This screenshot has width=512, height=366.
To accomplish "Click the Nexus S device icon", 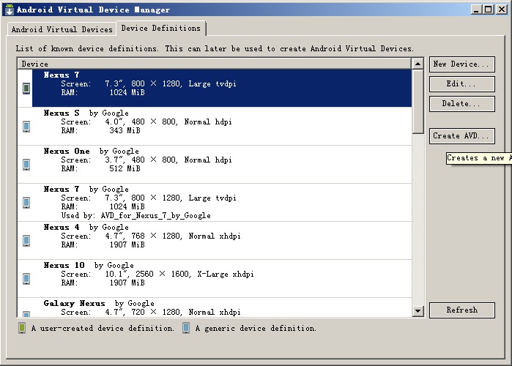I will (x=26, y=126).
